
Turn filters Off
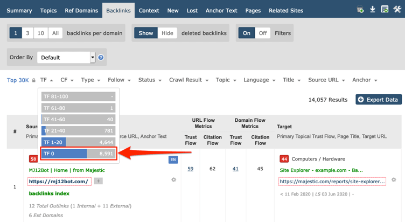[x=263, y=33]
